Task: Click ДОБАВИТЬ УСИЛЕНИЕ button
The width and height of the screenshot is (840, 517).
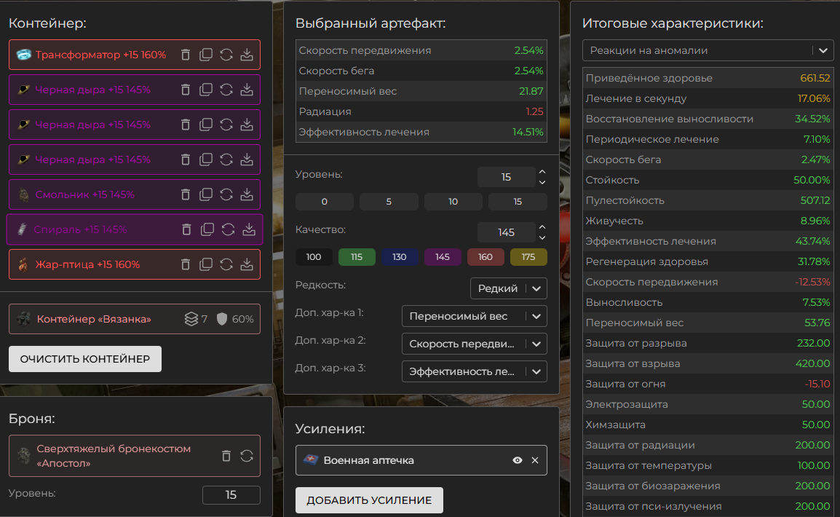Action: [x=369, y=500]
